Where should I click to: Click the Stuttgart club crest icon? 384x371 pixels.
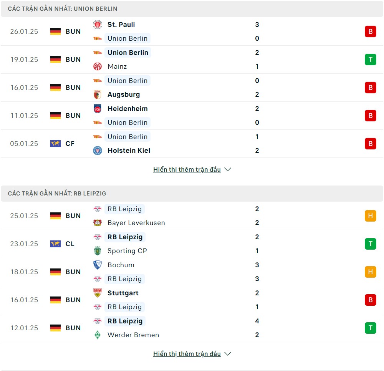pyautogui.click(x=98, y=293)
